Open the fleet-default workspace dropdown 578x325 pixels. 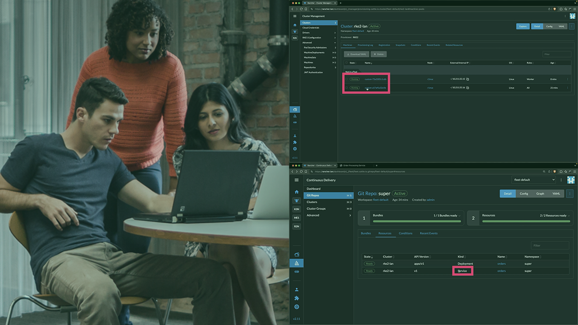534,180
